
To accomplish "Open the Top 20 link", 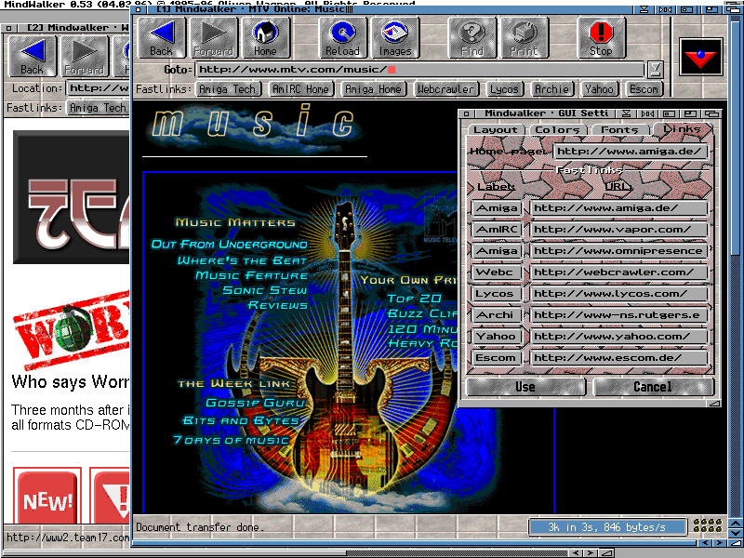I will (x=414, y=299).
